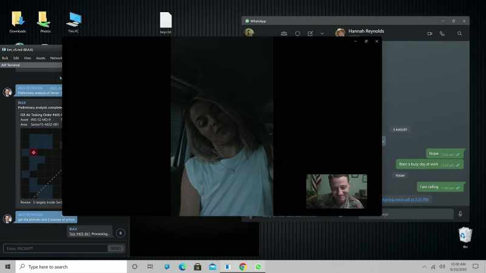Start a new WhatsApp chat
Image resolution: width=486 pixels, height=273 pixels.
click(x=310, y=33)
